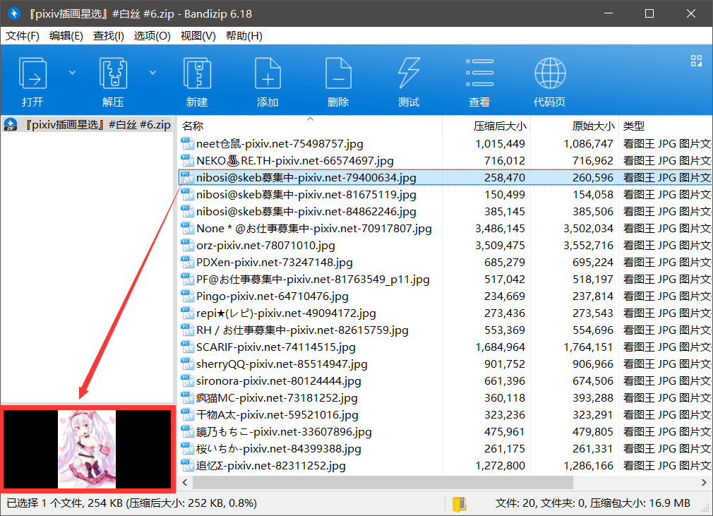Open the 选项(O) menu
Screen dimensions: 713x516
152,36
